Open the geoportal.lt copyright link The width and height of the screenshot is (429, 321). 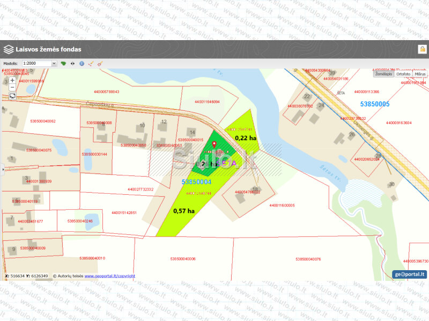click(109, 276)
